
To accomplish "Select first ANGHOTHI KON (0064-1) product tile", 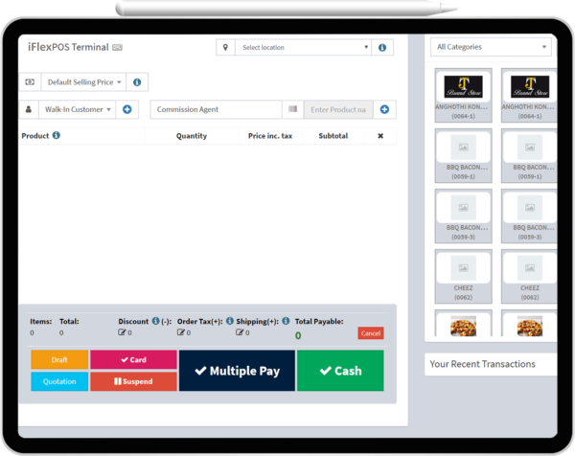I will coord(463,95).
